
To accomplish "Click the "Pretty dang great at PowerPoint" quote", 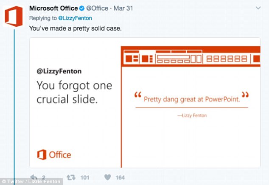I will (x=191, y=98).
